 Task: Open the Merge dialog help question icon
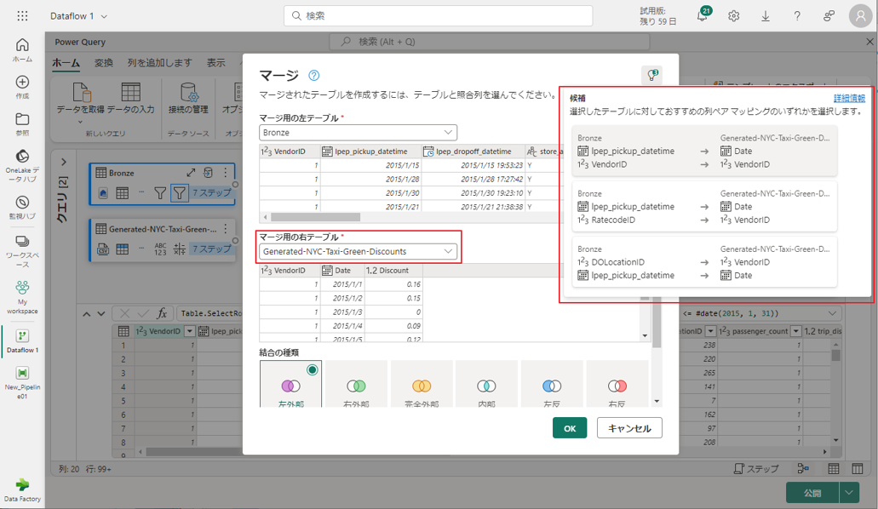(x=313, y=76)
